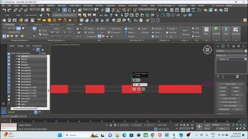This screenshot has width=248, height=139.
Task: Expand Geometry (All) panel dropdown
Action: click(144, 41)
